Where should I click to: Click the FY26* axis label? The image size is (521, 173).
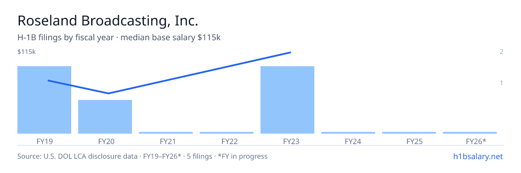pyautogui.click(x=476, y=141)
